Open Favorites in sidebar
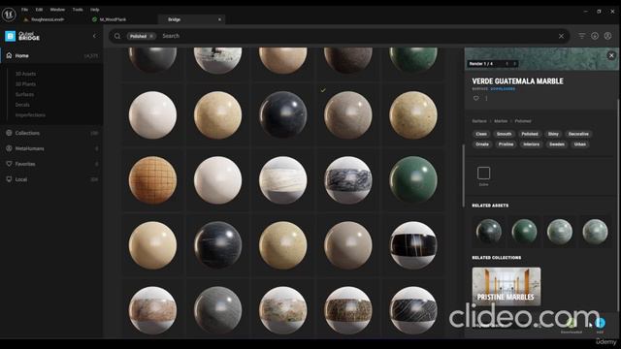The image size is (621, 349). click(51, 164)
